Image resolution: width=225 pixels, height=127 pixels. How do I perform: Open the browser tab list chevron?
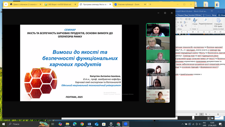(6, 4)
